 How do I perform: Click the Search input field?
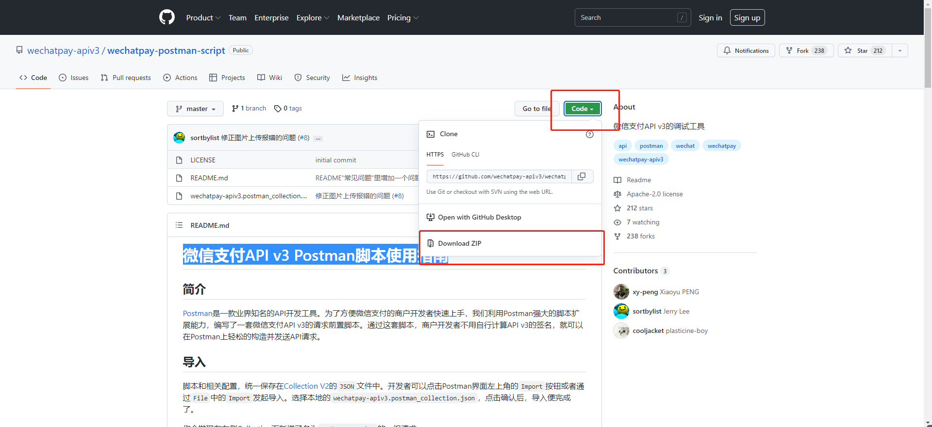coord(626,17)
